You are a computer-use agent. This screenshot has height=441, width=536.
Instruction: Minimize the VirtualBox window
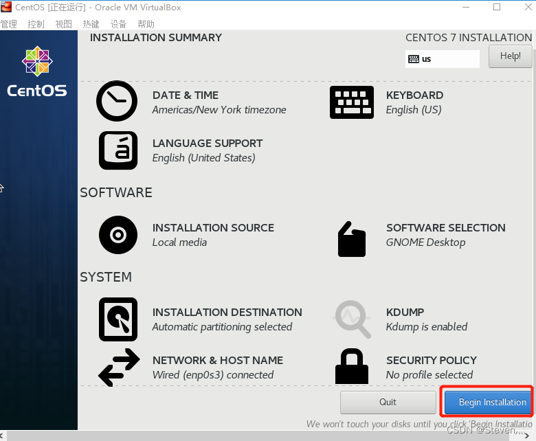466,7
